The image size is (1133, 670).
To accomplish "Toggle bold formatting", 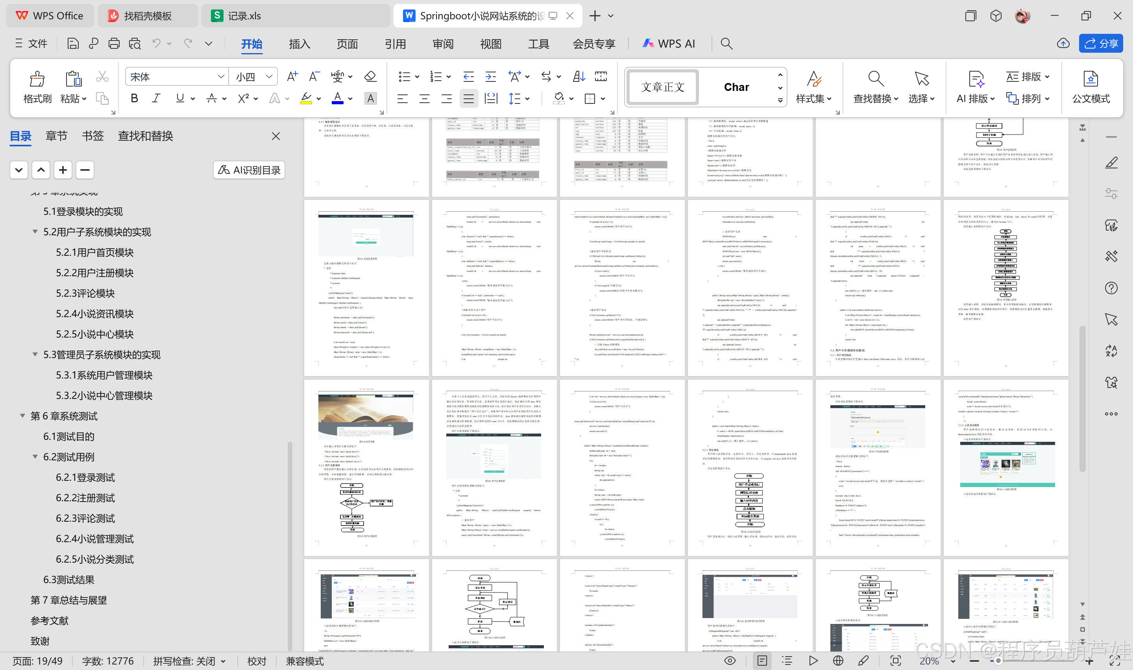I will [134, 98].
